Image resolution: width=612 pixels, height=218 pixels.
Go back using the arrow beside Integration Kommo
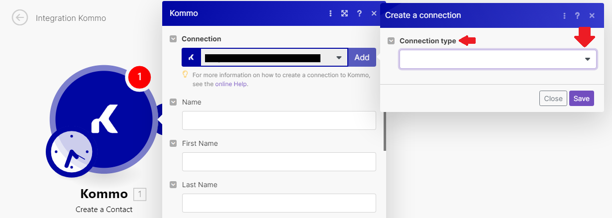tap(20, 18)
